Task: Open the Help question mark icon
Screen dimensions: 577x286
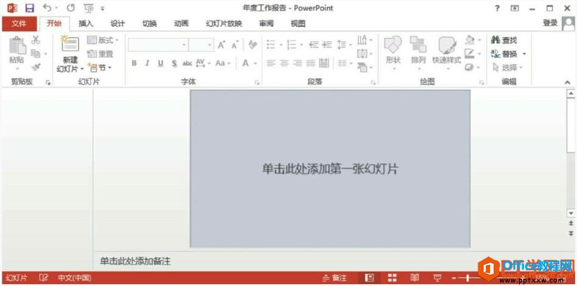Action: [x=497, y=8]
